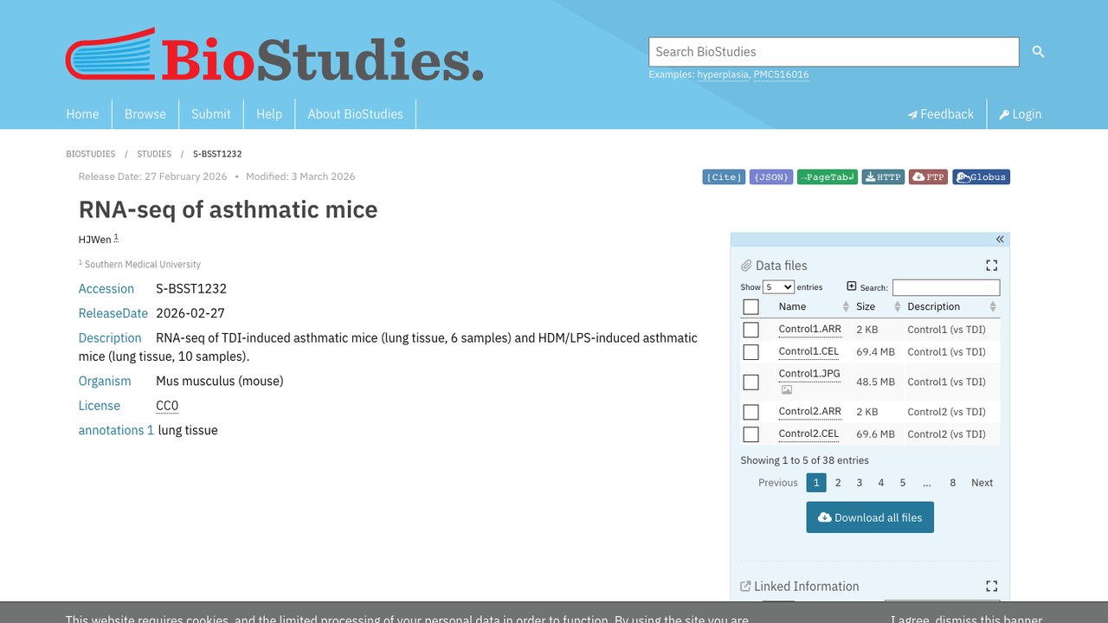This screenshot has height=623, width=1108.
Task: Expand Data files section to fullscreen
Action: tap(992, 266)
